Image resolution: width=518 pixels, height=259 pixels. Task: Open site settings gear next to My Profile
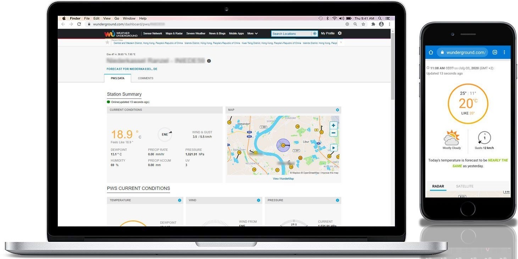340,33
